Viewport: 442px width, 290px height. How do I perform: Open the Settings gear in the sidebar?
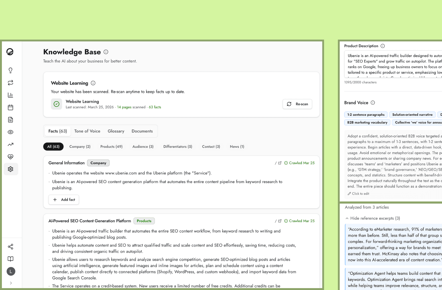pyautogui.click(x=10, y=169)
